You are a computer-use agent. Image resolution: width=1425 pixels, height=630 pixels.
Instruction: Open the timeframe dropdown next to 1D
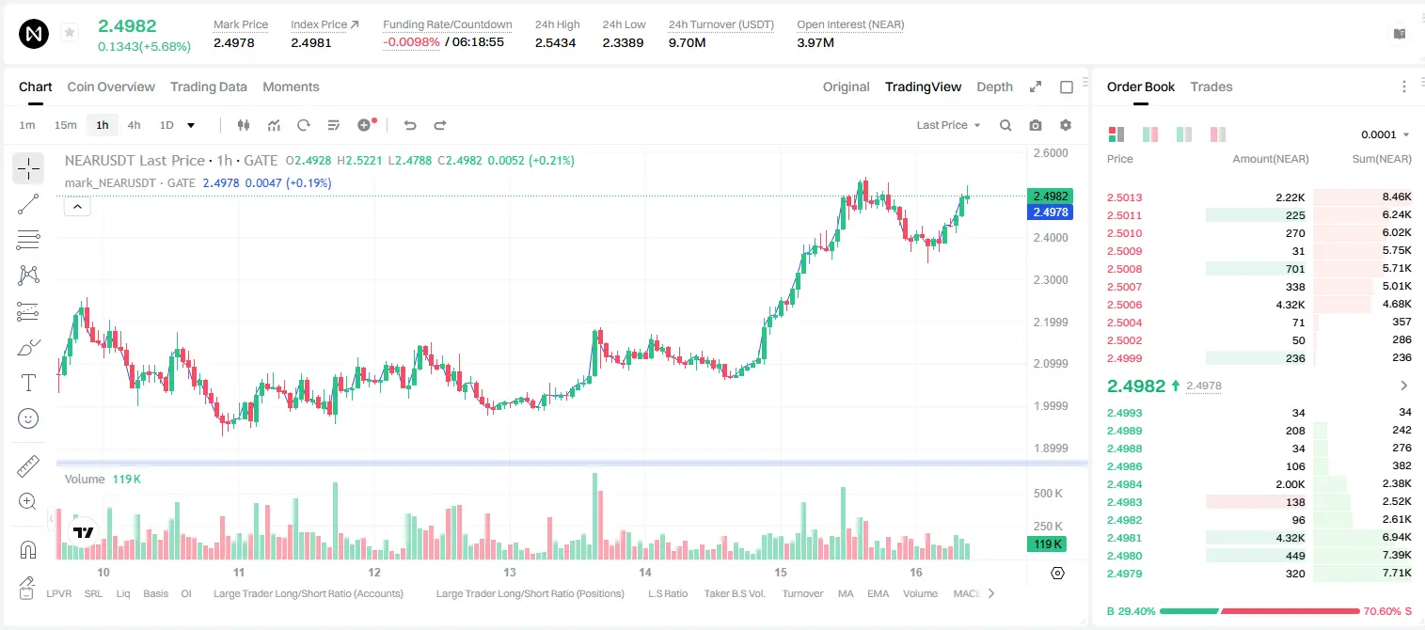tap(191, 125)
